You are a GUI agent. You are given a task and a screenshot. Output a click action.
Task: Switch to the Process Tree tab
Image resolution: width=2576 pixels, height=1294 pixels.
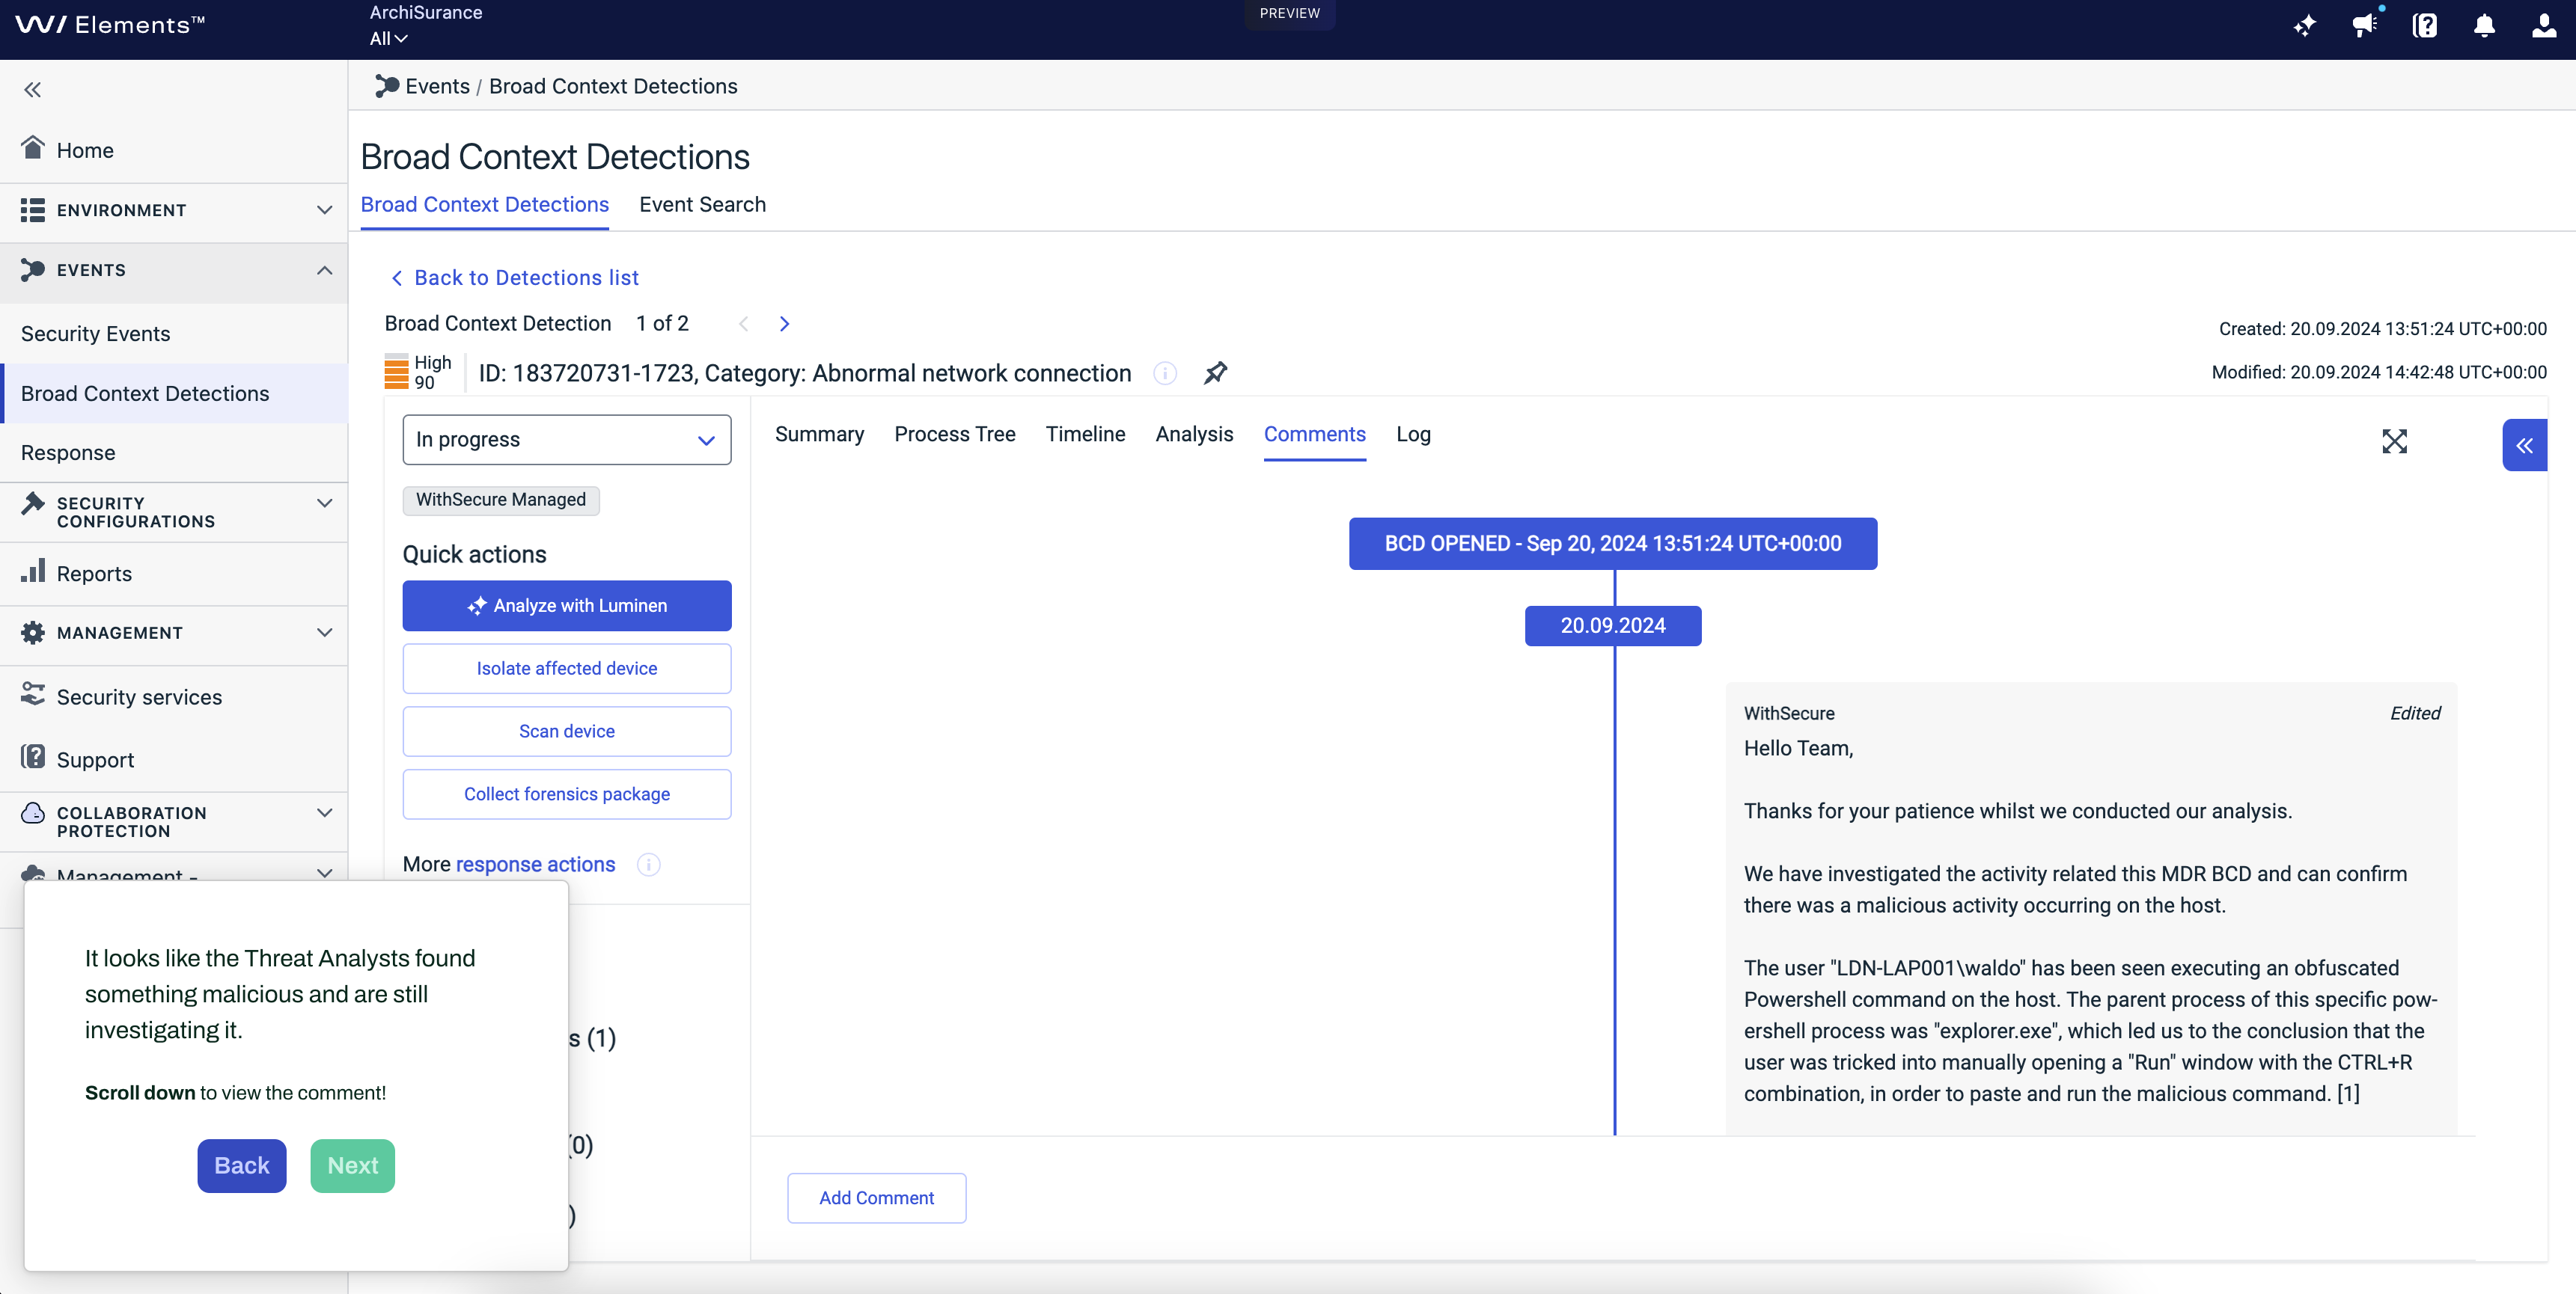point(954,435)
